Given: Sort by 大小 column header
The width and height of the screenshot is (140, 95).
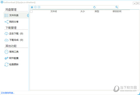Looking at the screenshot, I should pyautogui.click(x=82, y=11).
